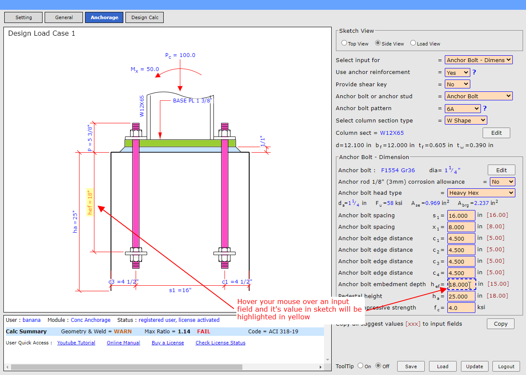Viewport: 526px width, 375px height.
Task: Click the pedestal height input field
Action: pos(461,296)
